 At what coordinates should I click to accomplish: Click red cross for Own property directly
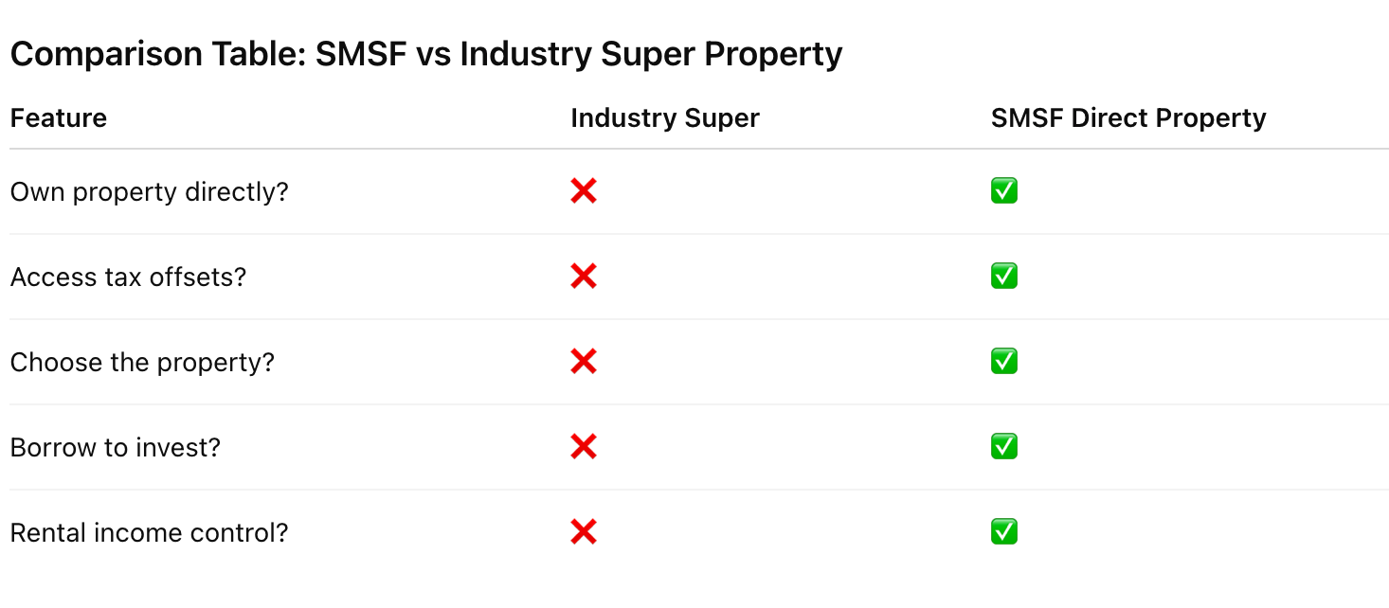click(x=584, y=192)
